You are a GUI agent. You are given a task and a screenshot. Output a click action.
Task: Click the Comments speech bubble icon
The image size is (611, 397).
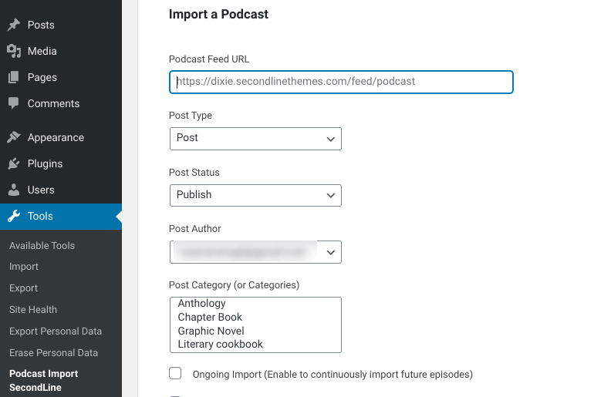(x=13, y=103)
